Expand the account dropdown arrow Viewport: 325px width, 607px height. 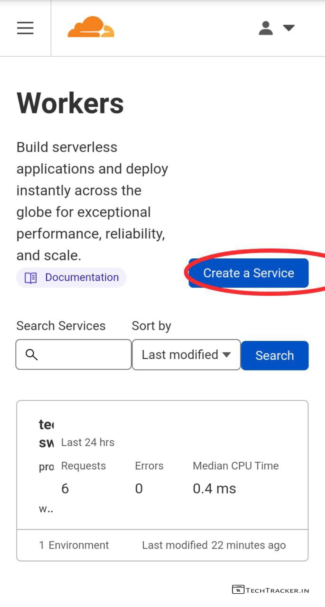(288, 28)
